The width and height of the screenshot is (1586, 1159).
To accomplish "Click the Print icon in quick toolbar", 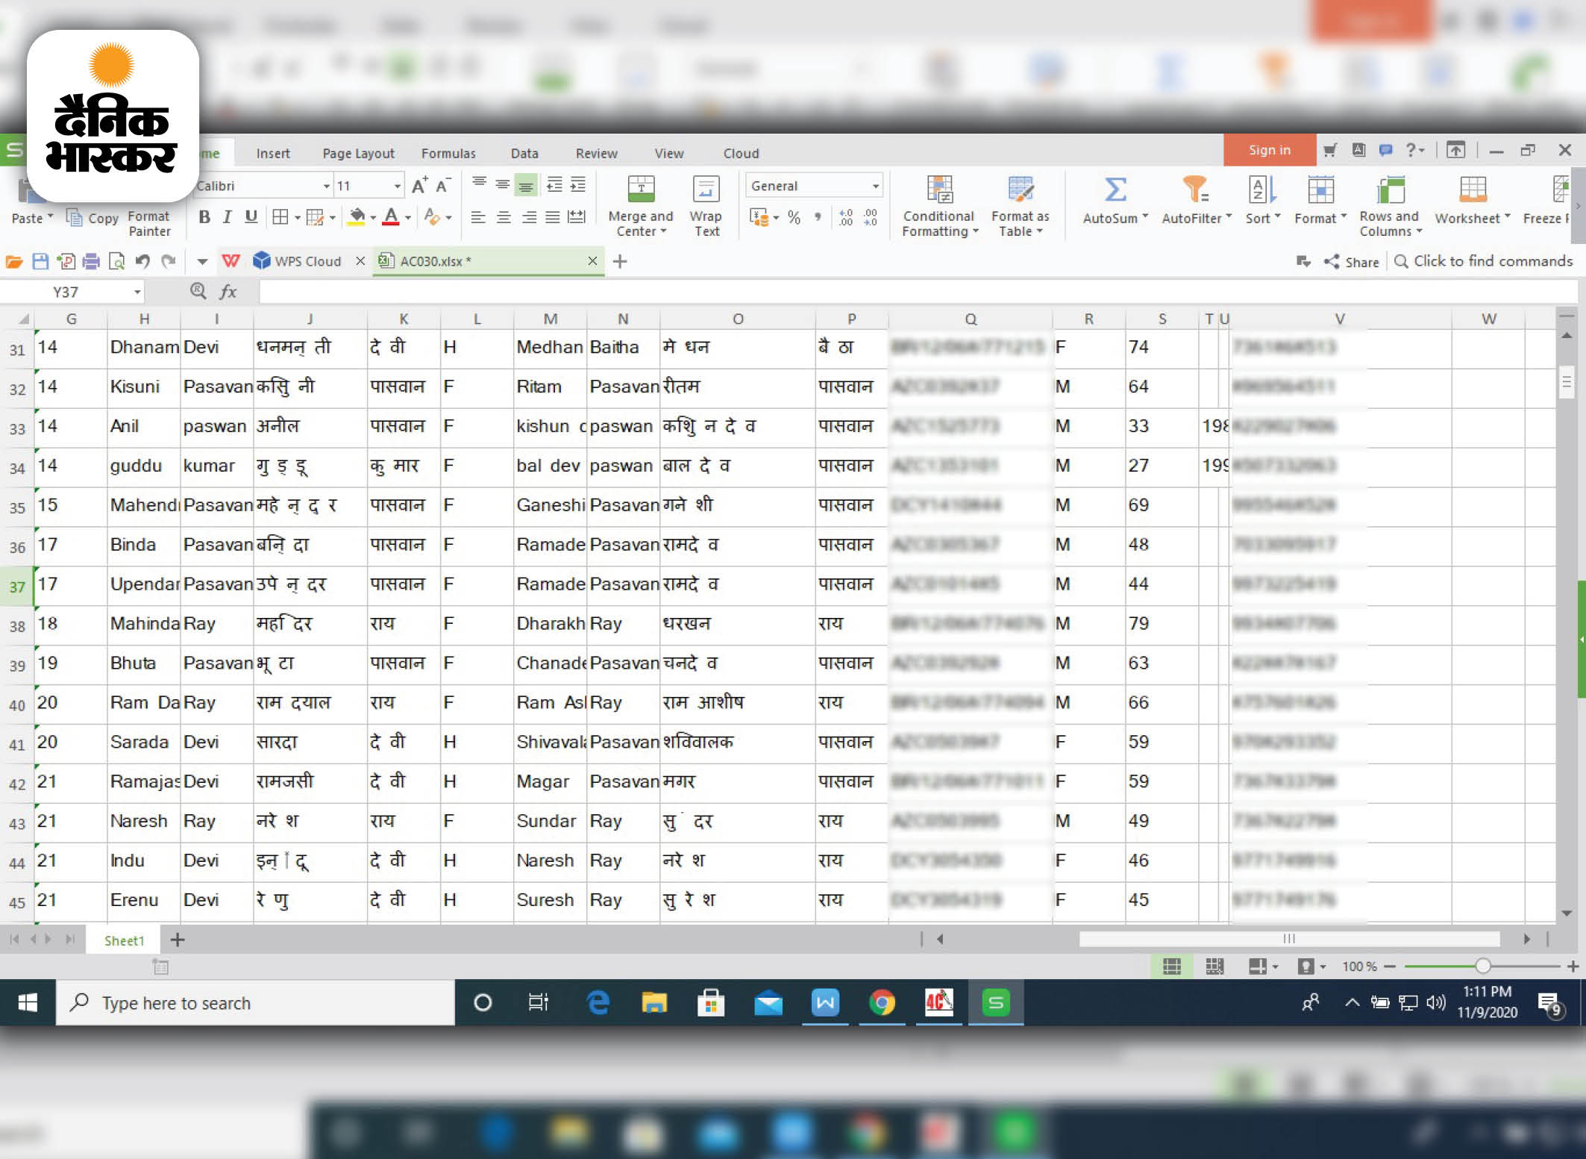I will [91, 261].
